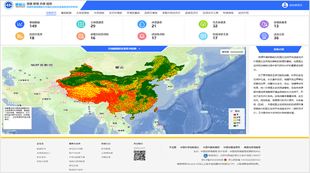Open the 问题反馈 quick entry link
Image resolution: width=310 pixels, height=173 pixels.
(x=106, y=157)
